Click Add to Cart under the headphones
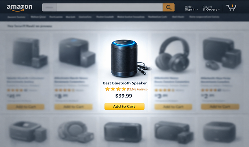 (x=173, y=107)
